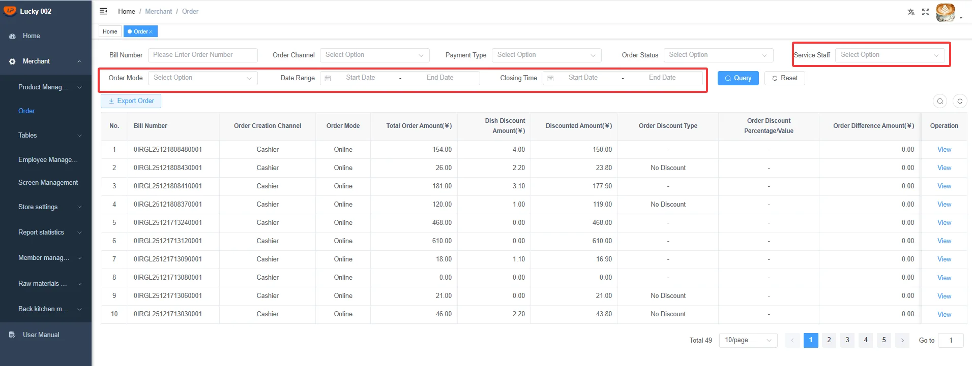Go to page 3
This screenshot has height=366, width=972.
pyautogui.click(x=847, y=340)
